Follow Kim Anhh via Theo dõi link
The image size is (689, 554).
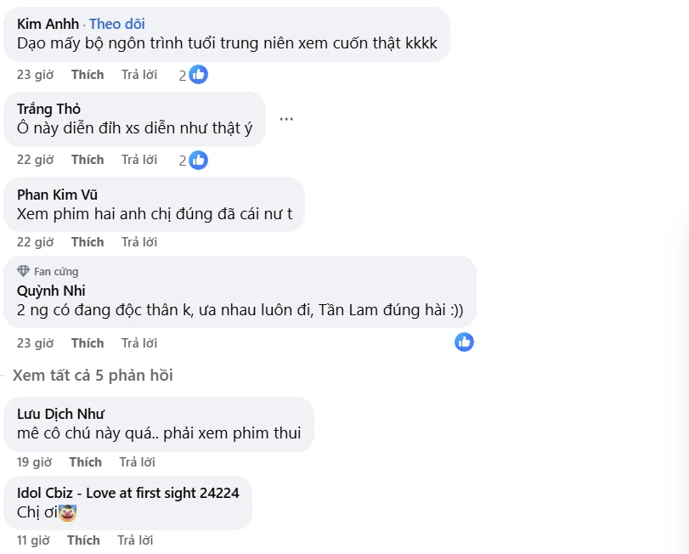(x=117, y=24)
